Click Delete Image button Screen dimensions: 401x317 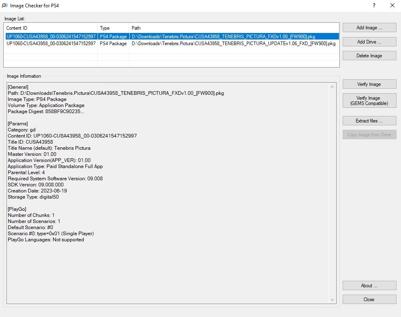pyautogui.click(x=369, y=56)
